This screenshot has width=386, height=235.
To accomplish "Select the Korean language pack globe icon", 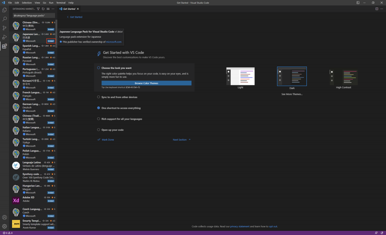I will [16, 84].
